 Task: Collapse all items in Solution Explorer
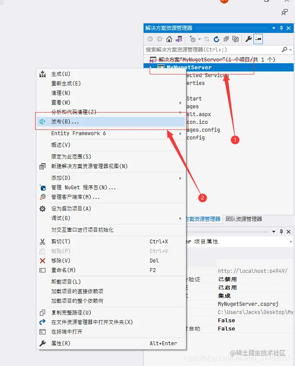point(226,39)
